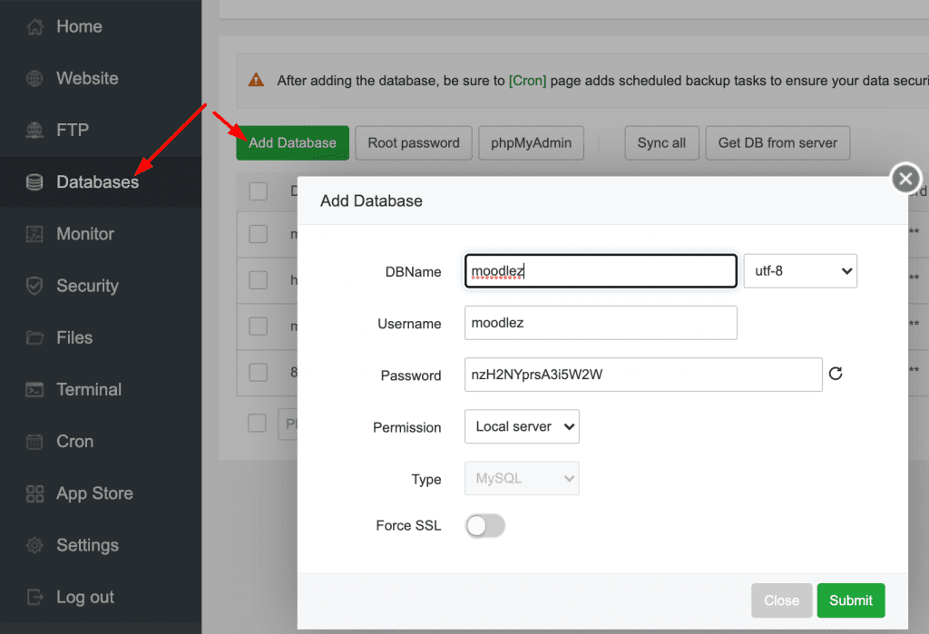
Task: Click the Website globe icon
Action: click(x=35, y=79)
